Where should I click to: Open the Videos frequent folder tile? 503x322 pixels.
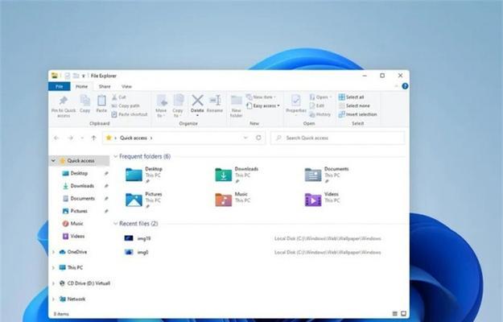pyautogui.click(x=321, y=200)
